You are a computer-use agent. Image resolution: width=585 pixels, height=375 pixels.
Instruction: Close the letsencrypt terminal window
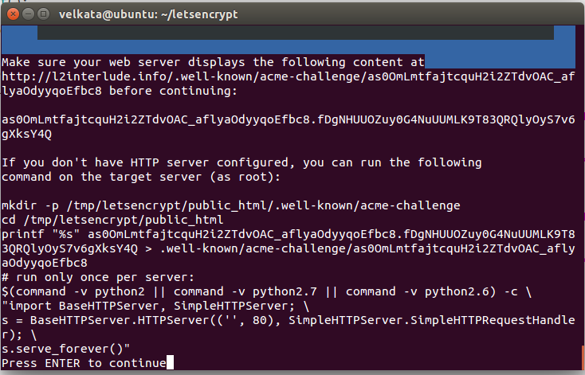coord(13,14)
